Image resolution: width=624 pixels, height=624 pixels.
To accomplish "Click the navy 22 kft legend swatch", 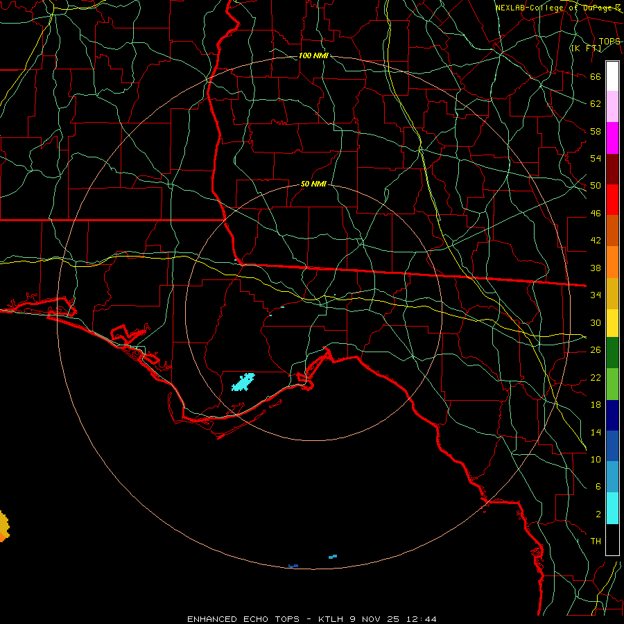I will (x=612, y=415).
